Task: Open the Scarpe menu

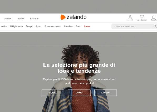Action: coord(29,26)
